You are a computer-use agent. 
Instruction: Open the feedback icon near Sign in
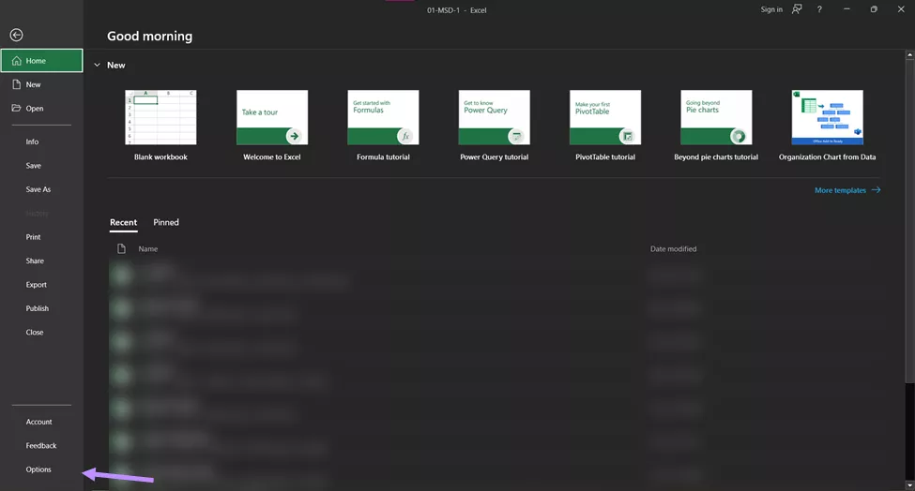797,9
